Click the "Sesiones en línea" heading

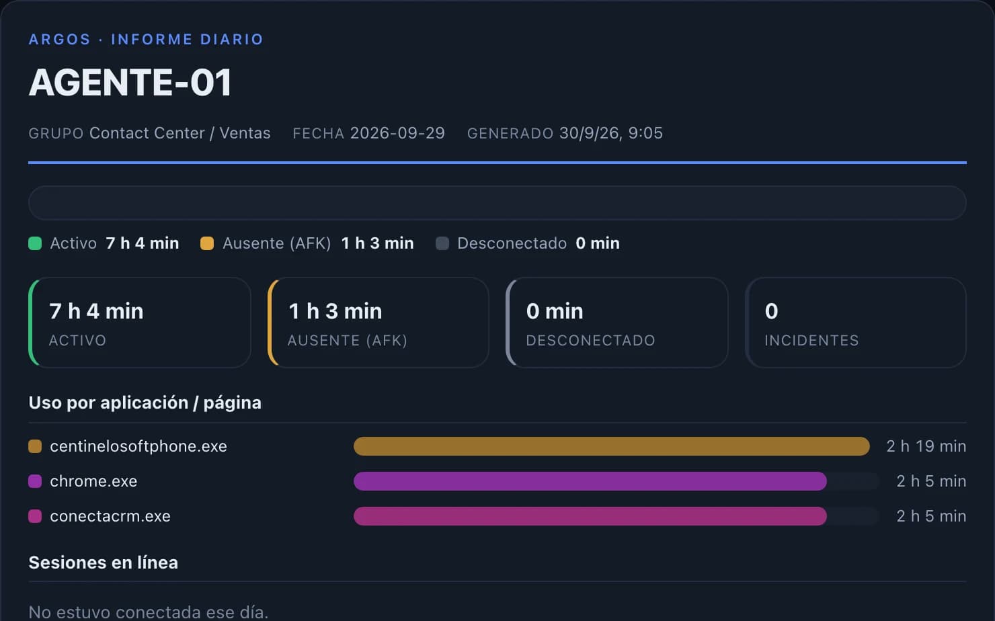pos(104,563)
